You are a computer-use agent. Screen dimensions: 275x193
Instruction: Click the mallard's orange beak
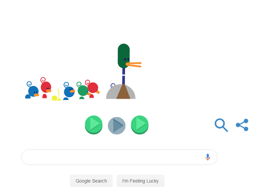tap(134, 65)
